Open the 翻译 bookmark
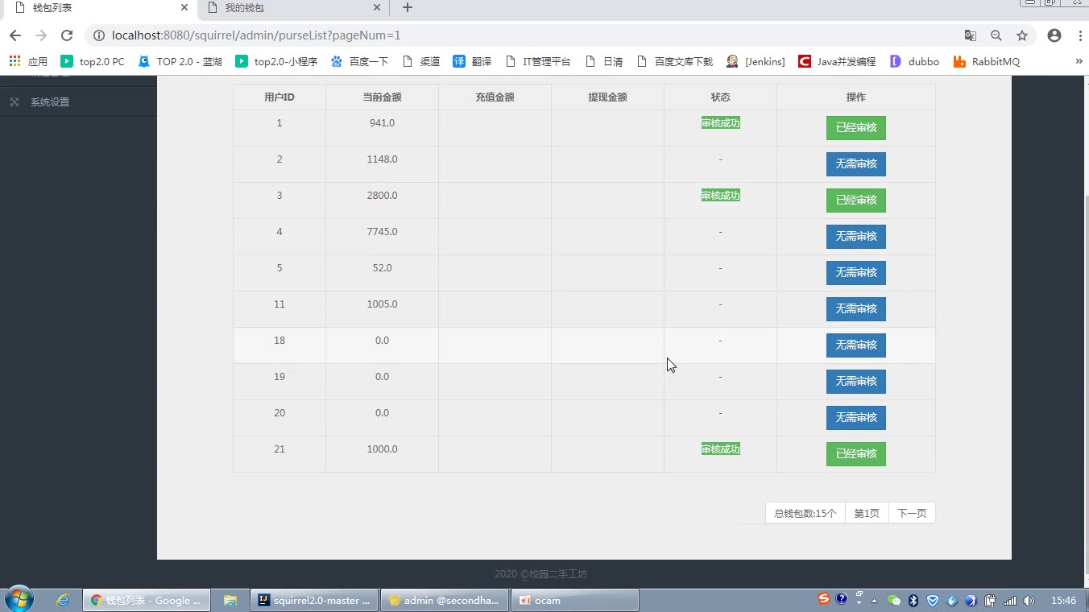Image resolution: width=1089 pixels, height=612 pixels. [472, 61]
